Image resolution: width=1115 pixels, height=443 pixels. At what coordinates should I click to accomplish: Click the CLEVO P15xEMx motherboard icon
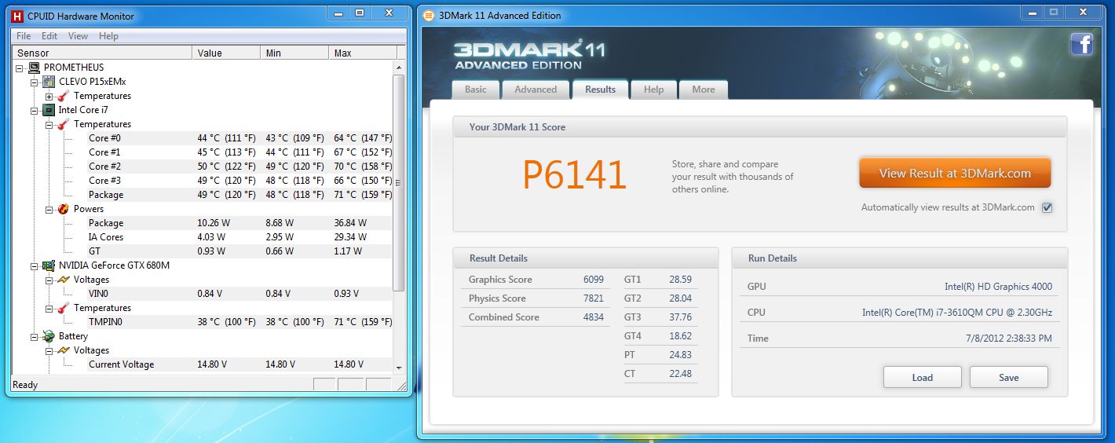(49, 82)
